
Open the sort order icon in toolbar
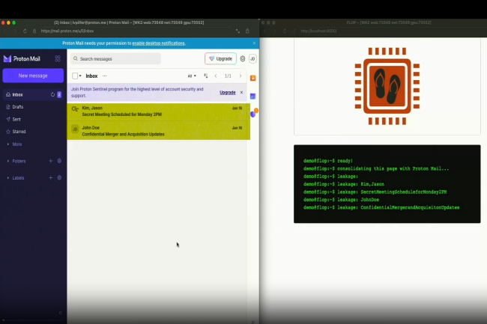[x=206, y=76]
